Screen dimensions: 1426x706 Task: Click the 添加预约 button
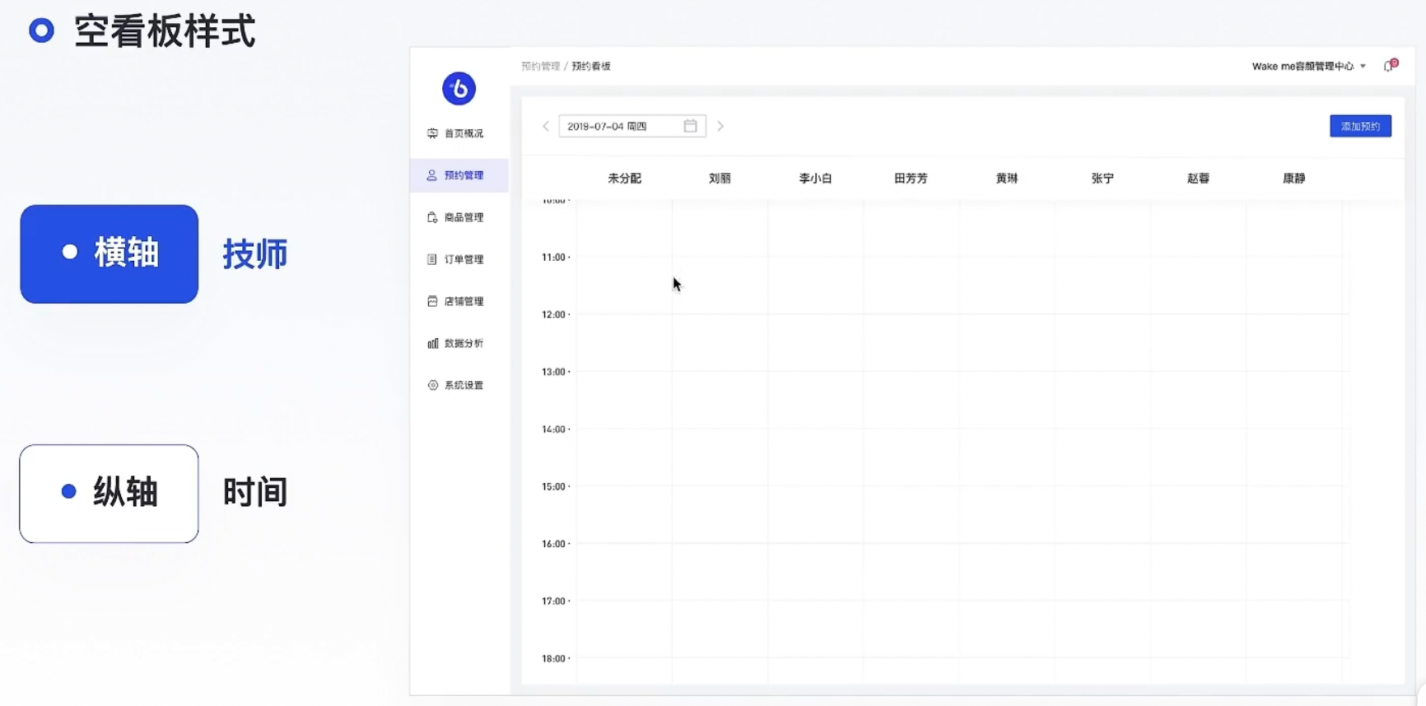click(1360, 126)
